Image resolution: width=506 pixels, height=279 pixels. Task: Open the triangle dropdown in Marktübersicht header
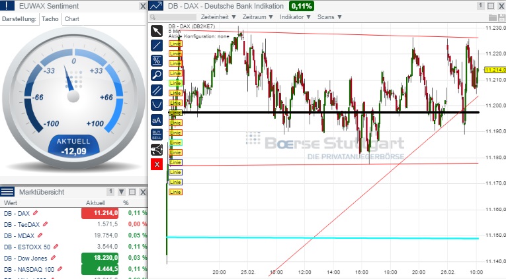pos(121,192)
